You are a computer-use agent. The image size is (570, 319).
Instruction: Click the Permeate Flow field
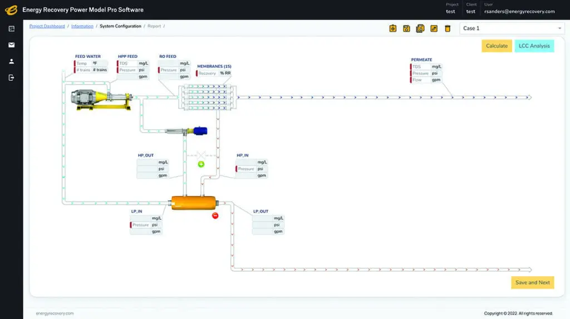pyautogui.click(x=426, y=80)
